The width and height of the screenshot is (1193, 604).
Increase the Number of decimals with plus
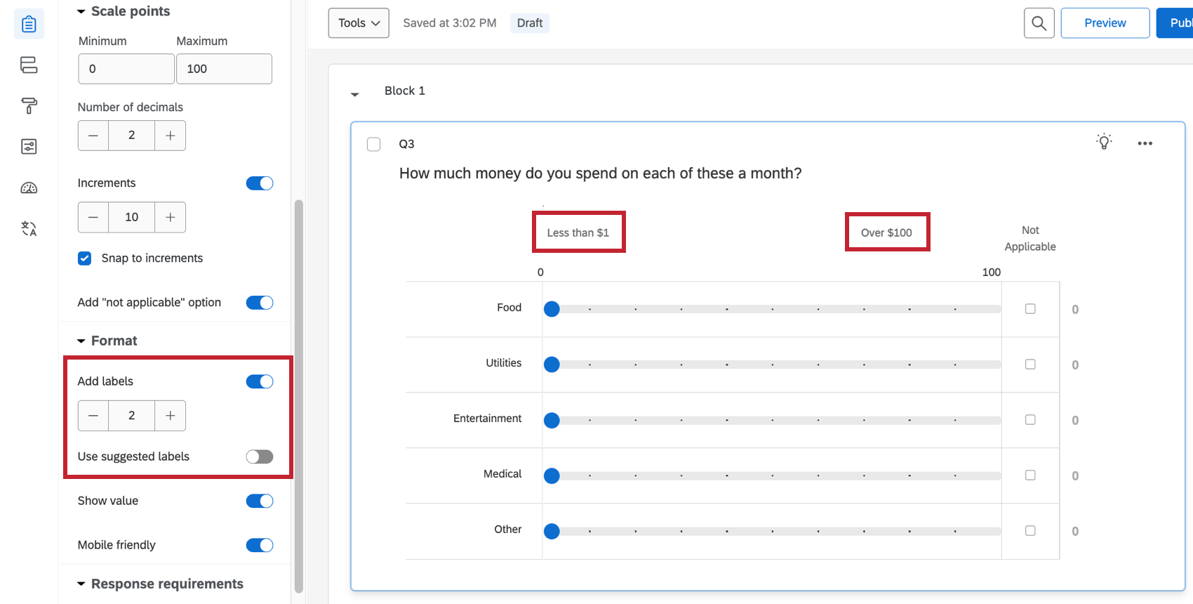[170, 136]
